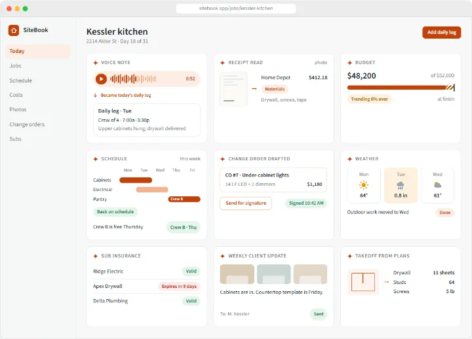Viewport: 472px width, 339px height.
Task: Go to Subs in the sidebar
Action: (38, 139)
